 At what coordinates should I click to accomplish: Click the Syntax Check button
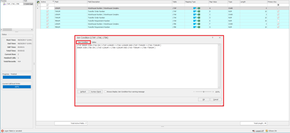[96, 92]
